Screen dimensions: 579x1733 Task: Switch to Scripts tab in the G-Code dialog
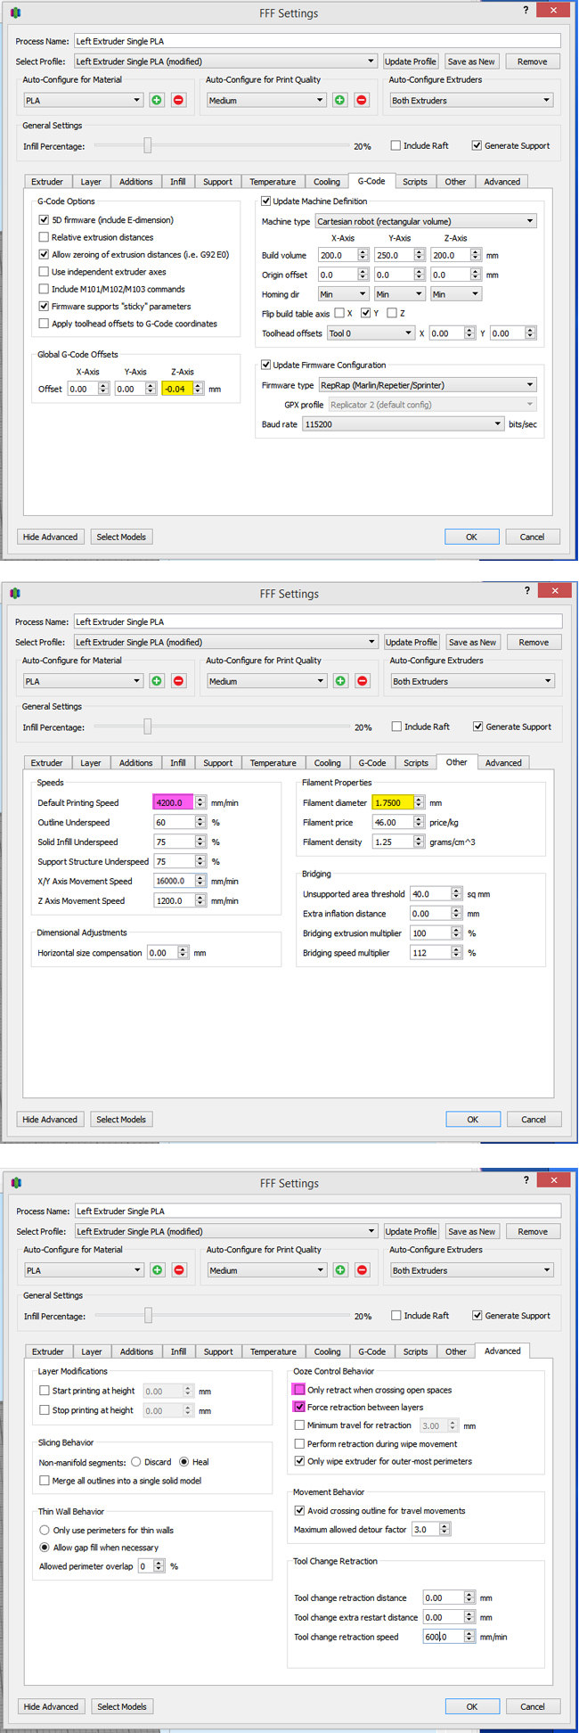tap(414, 182)
